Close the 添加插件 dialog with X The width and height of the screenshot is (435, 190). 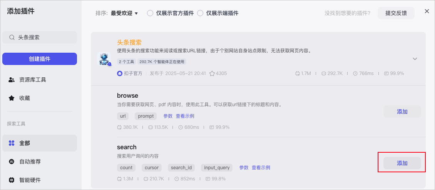(427, 11)
